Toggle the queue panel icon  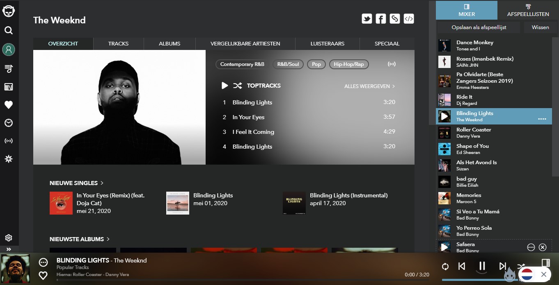coord(545,262)
